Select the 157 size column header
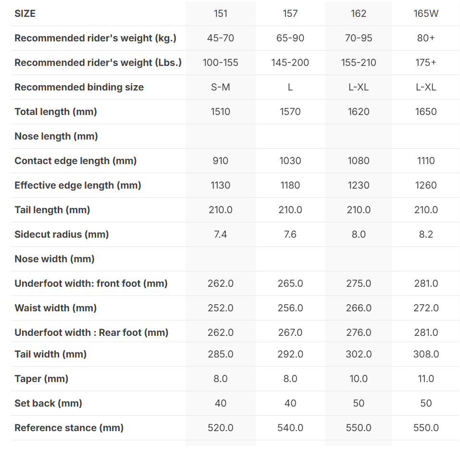 (290, 13)
